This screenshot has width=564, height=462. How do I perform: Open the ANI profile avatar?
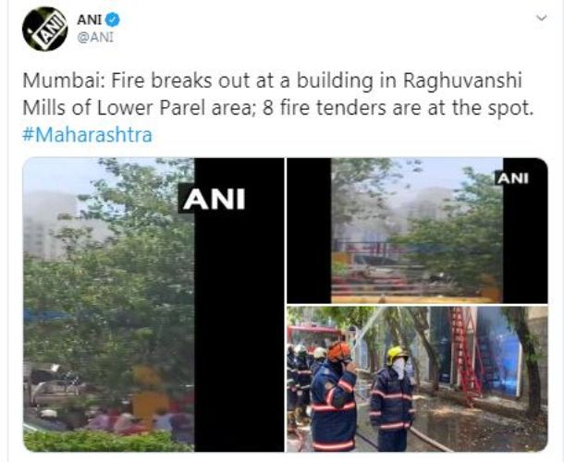(44, 29)
